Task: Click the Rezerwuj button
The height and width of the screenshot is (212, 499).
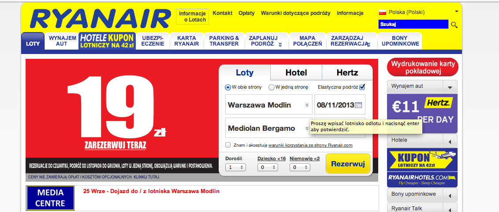Action: click(x=348, y=164)
